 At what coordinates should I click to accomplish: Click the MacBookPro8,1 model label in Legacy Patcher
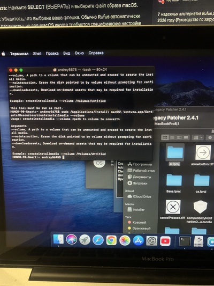click(x=166, y=123)
